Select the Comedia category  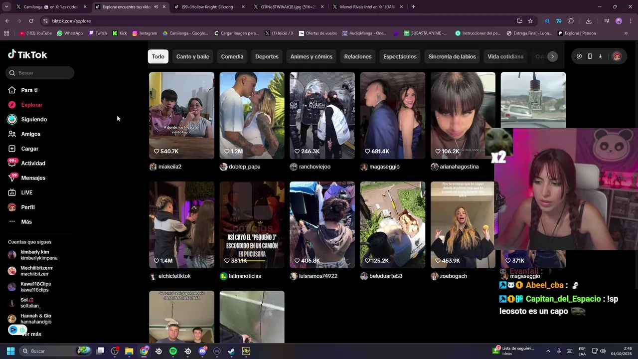232,56
